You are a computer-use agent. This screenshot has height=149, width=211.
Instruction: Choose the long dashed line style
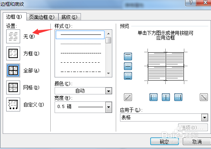pyautogui.click(x=80, y=62)
